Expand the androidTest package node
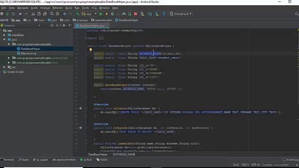299x168 pixels. point(9,58)
